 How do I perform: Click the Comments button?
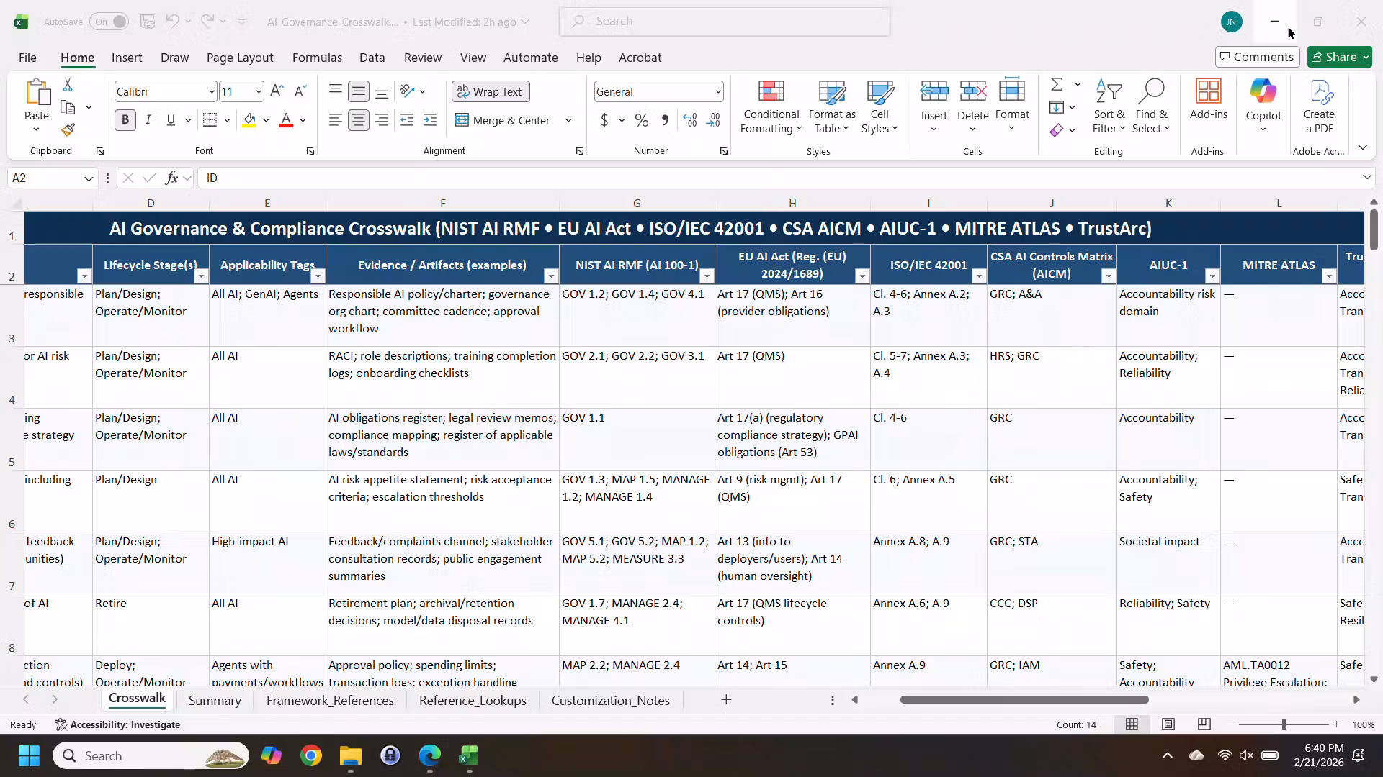[x=1257, y=57]
